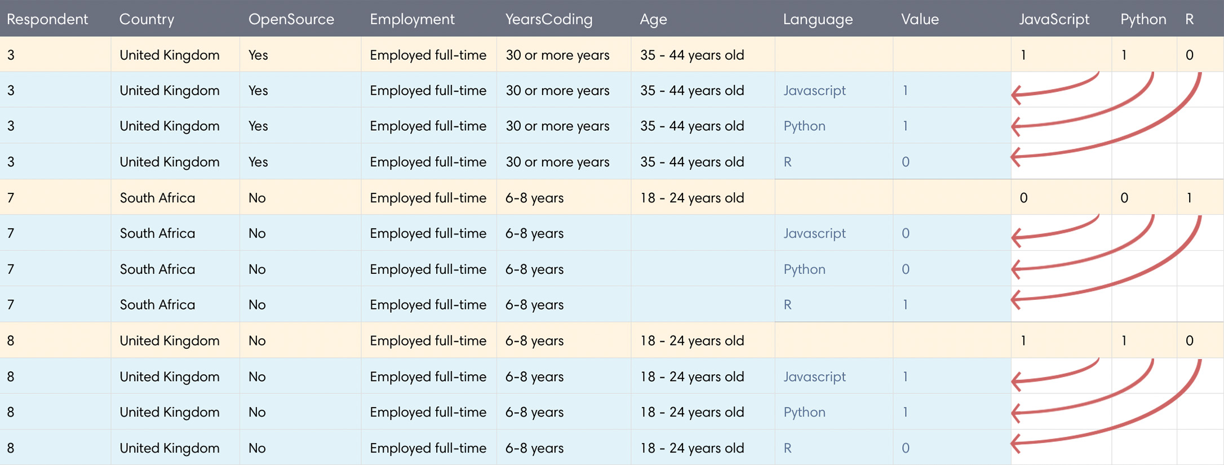Click 'United Kingdom' in respondent 8's R row
Viewport: 1224px width, 465px height.
[x=170, y=448]
